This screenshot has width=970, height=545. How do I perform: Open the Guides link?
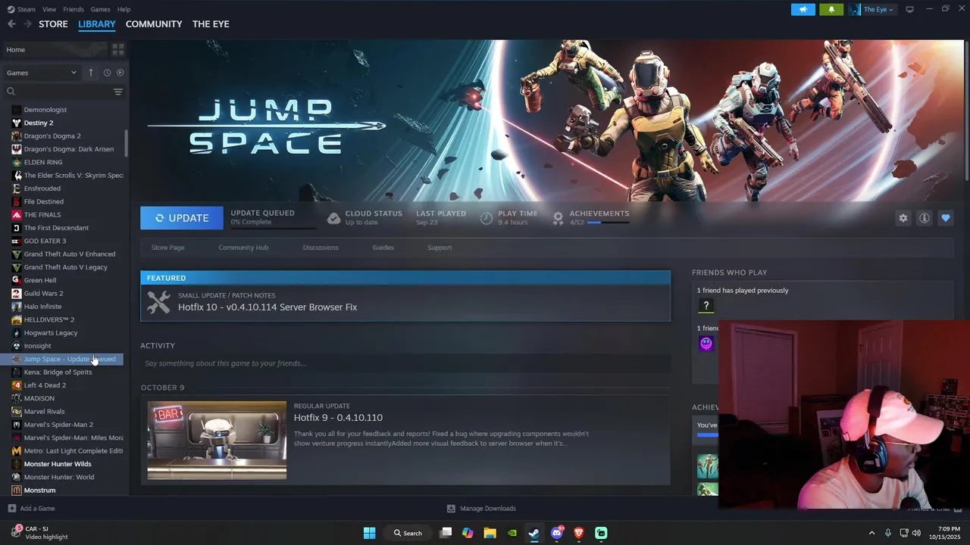coord(383,248)
